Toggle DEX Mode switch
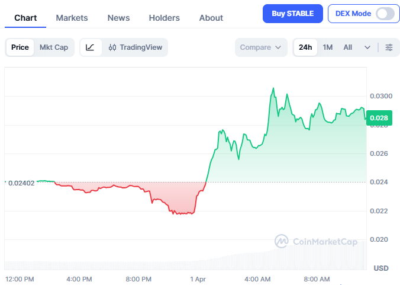Image resolution: width=400 pixels, height=285 pixels. click(385, 14)
